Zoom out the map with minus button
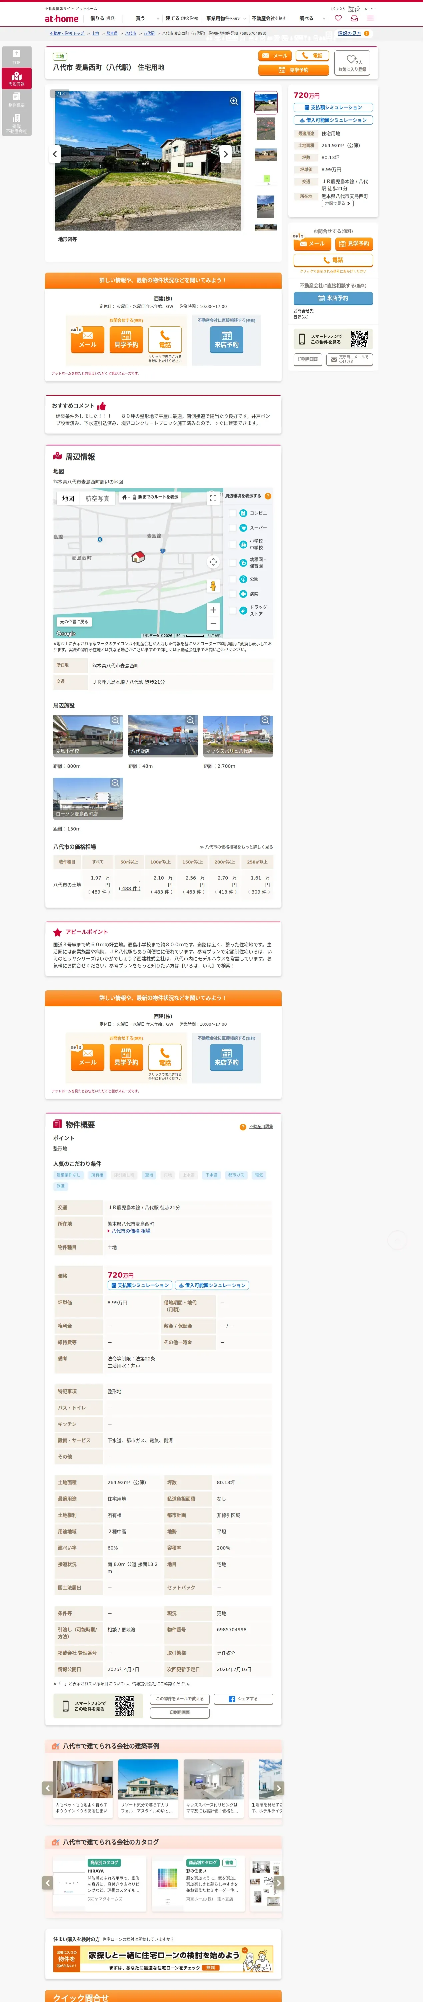 tap(213, 623)
